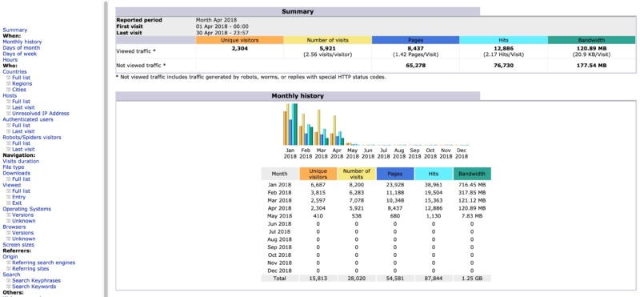Image resolution: width=640 pixels, height=297 pixels.
Task: Click the Summary section title bar
Action: pyautogui.click(x=298, y=11)
